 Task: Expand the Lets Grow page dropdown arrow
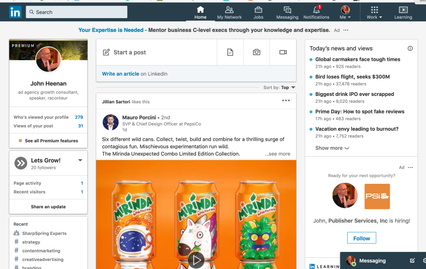point(80,160)
